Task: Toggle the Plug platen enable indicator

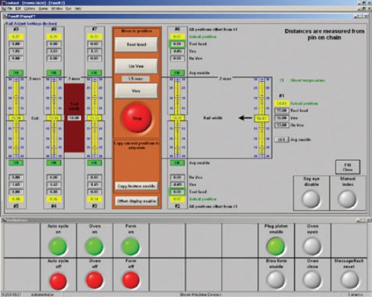Action: tap(276, 246)
